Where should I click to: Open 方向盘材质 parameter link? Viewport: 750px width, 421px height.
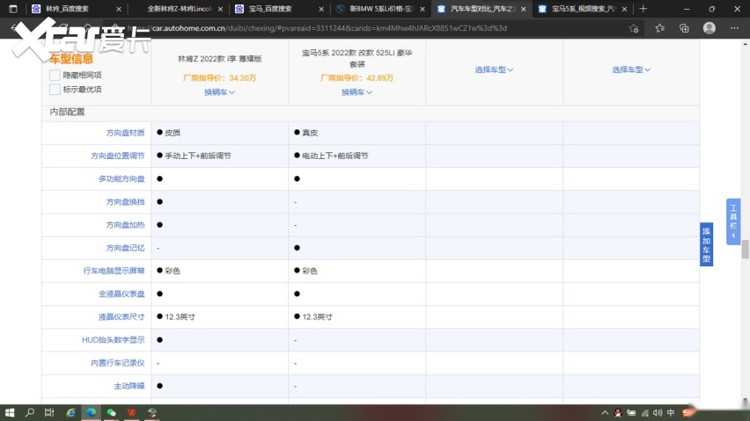(x=125, y=133)
